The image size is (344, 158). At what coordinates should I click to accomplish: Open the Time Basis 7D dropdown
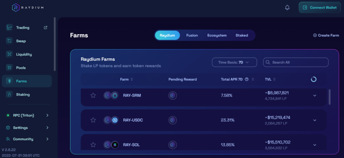pos(234,62)
